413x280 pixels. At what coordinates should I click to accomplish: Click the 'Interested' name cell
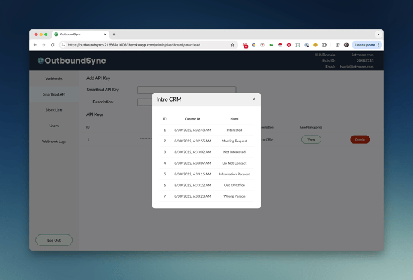pyautogui.click(x=234, y=130)
